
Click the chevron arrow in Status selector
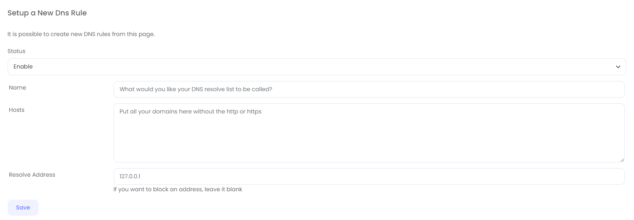[618, 67]
